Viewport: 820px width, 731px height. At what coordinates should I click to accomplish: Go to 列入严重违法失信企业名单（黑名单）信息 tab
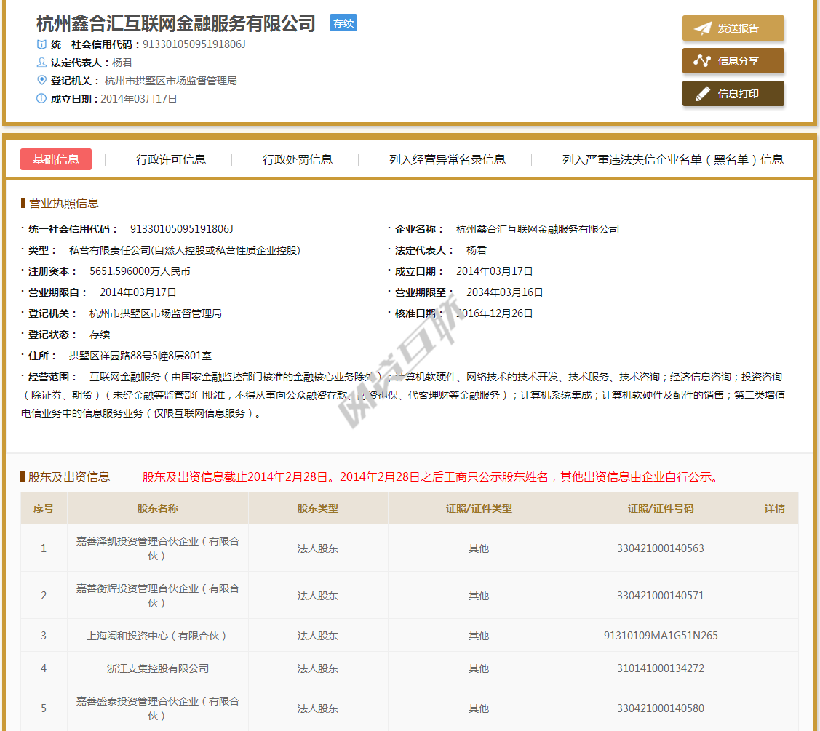point(672,159)
